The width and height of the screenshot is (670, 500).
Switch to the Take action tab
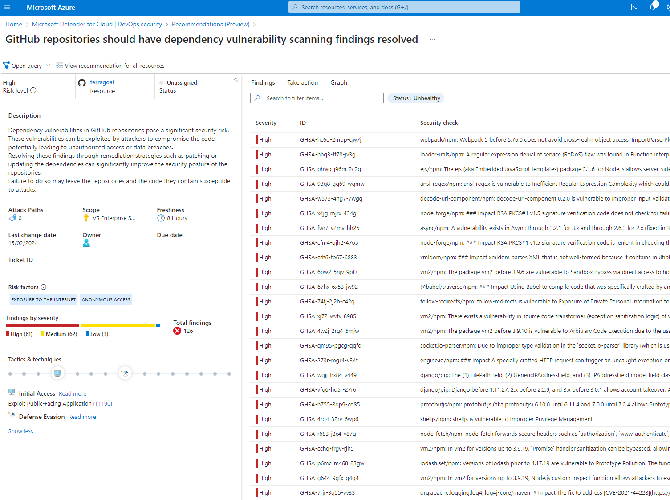tap(302, 83)
